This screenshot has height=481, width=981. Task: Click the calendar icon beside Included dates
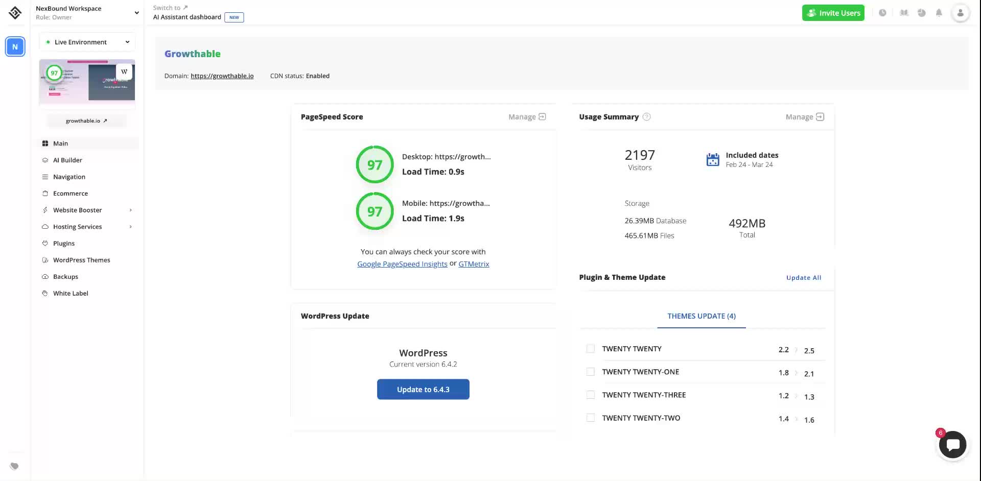coord(712,160)
